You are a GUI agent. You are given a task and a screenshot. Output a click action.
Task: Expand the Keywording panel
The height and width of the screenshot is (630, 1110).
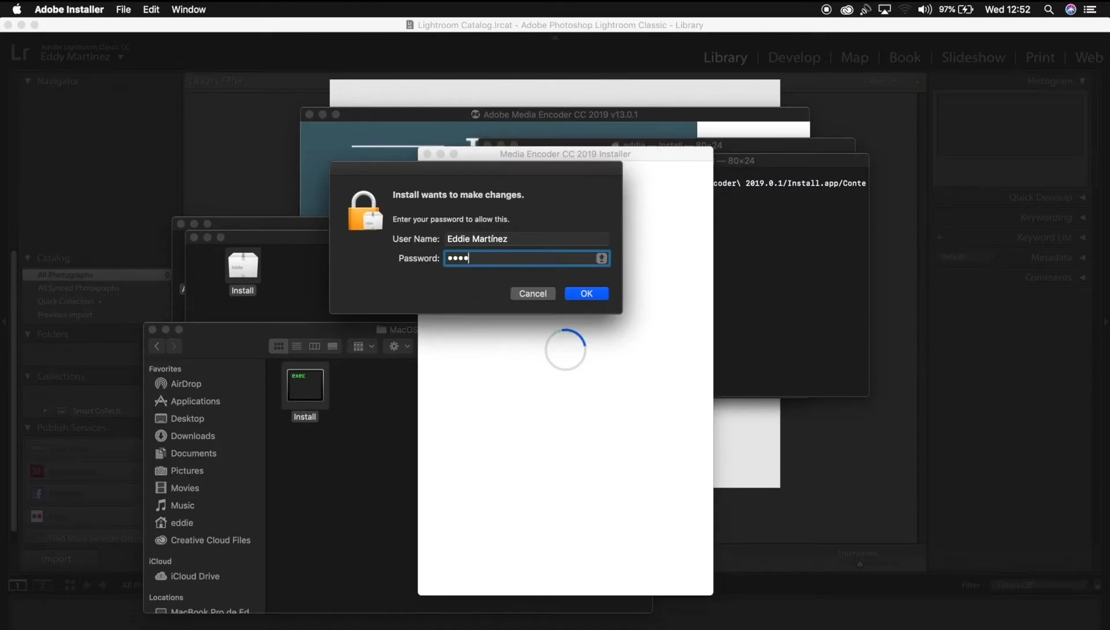[x=1082, y=218]
